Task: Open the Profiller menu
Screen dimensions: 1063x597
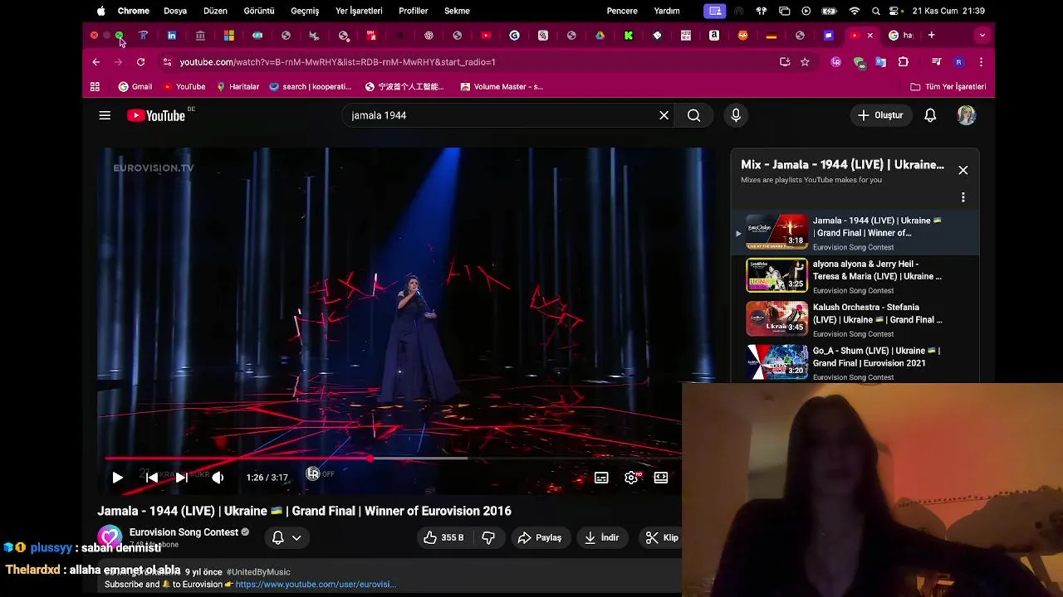Action: [x=414, y=11]
